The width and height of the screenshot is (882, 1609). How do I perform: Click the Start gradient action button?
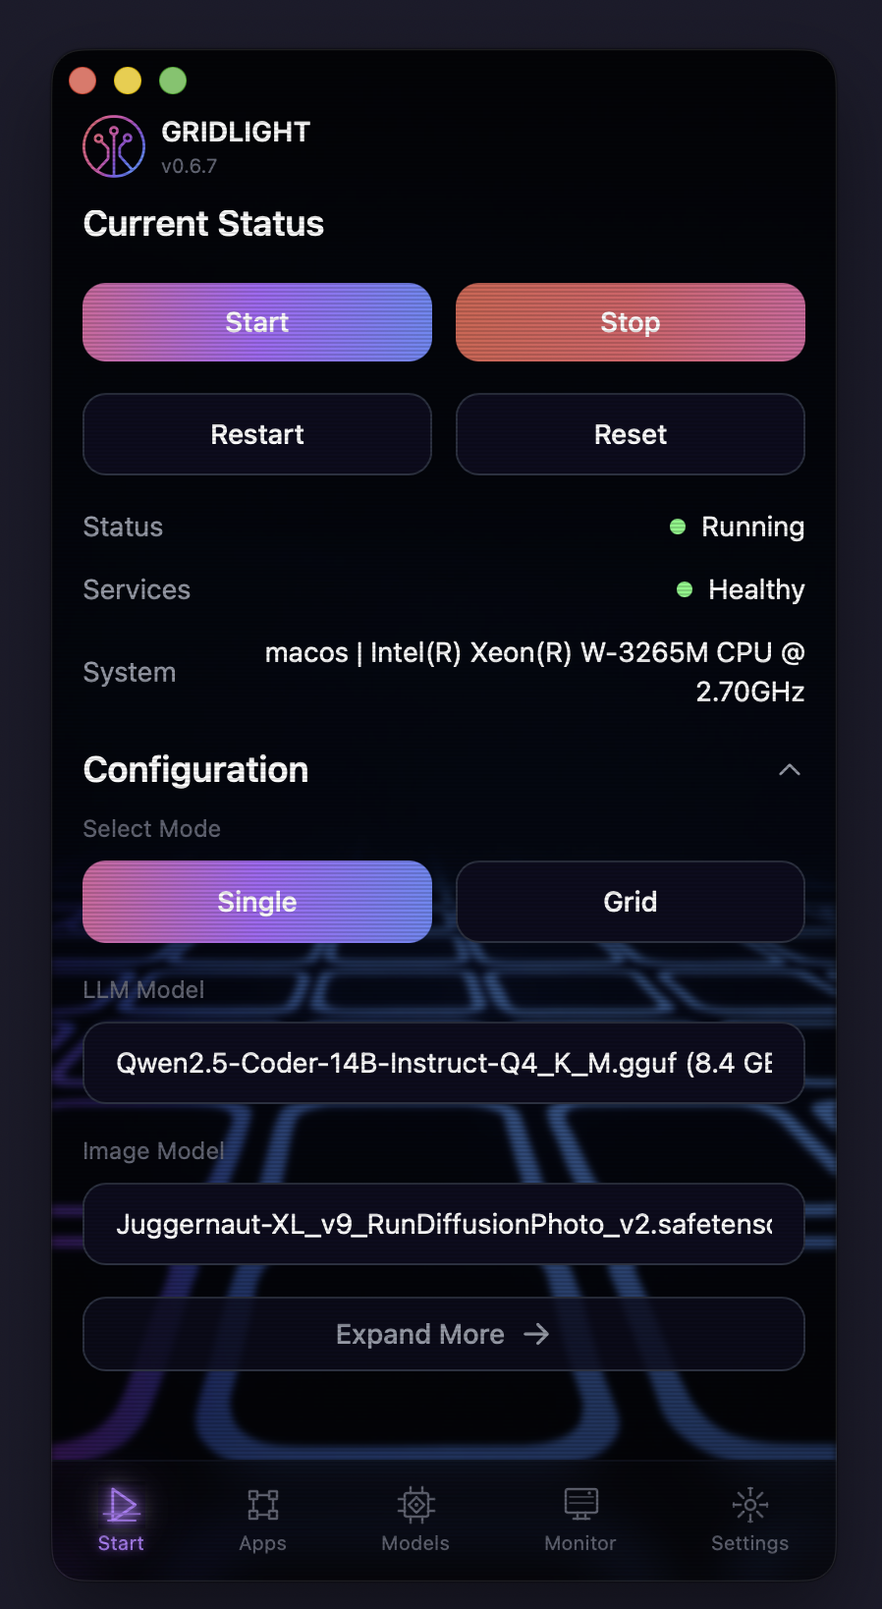(256, 322)
